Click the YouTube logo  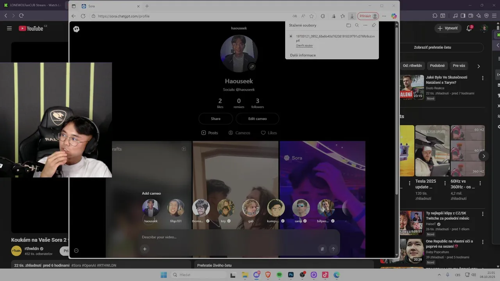31,28
